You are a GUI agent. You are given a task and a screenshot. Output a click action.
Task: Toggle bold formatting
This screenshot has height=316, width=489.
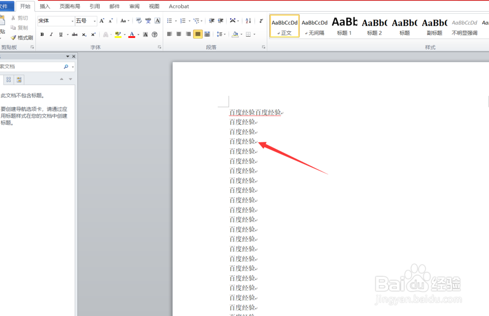point(42,34)
